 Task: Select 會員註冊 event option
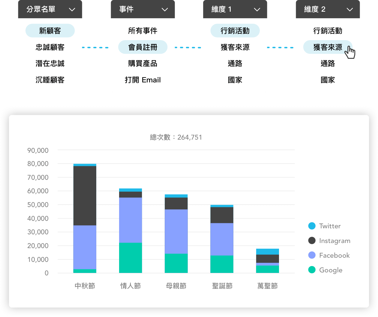143,47
